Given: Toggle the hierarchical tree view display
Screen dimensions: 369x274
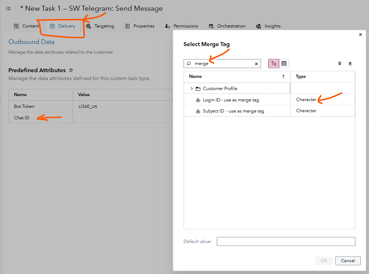Looking at the screenshot, I should (x=274, y=63).
